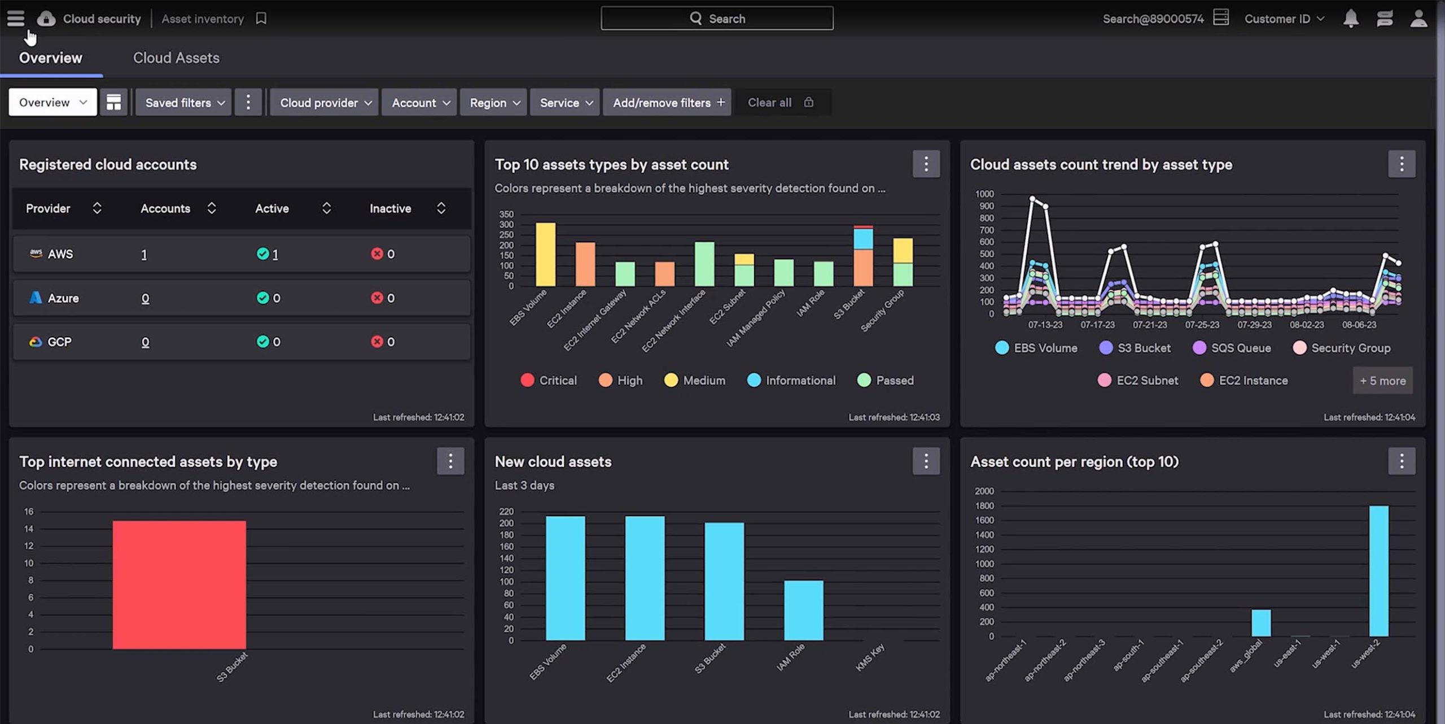Open the AWS accounts count link

pos(144,254)
